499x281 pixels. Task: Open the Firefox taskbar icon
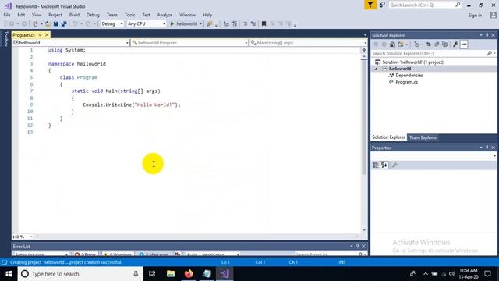tap(189, 274)
